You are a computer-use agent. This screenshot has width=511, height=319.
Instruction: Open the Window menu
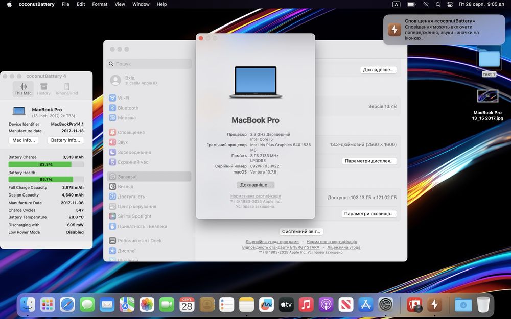[x=141, y=4]
